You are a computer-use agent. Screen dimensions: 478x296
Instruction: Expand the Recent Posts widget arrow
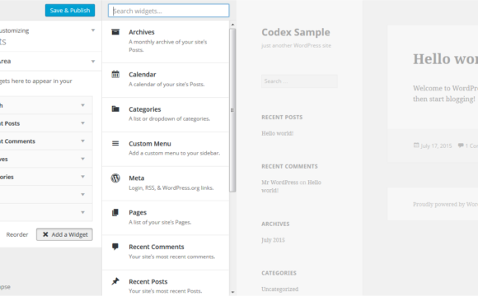pos(82,123)
